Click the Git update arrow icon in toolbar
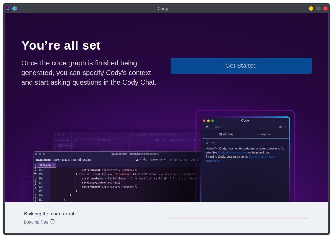This screenshot has height=238, width=333. pyautogui.click(x=198, y=160)
